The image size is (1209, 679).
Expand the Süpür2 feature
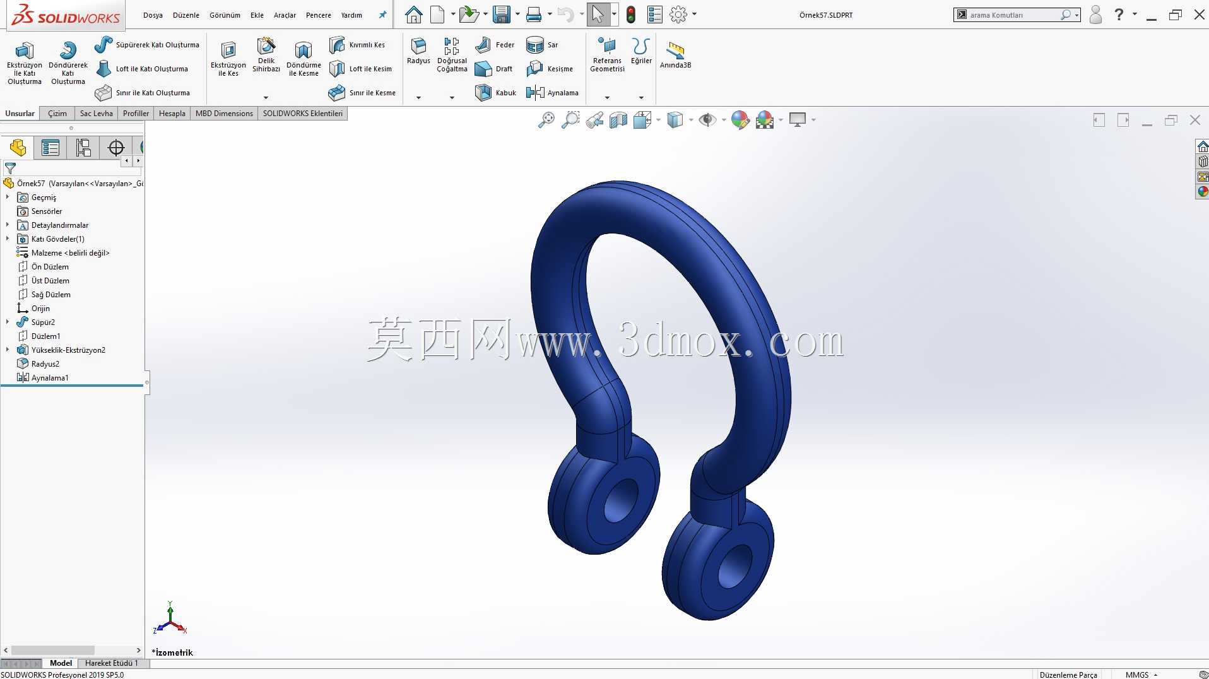pos(8,322)
